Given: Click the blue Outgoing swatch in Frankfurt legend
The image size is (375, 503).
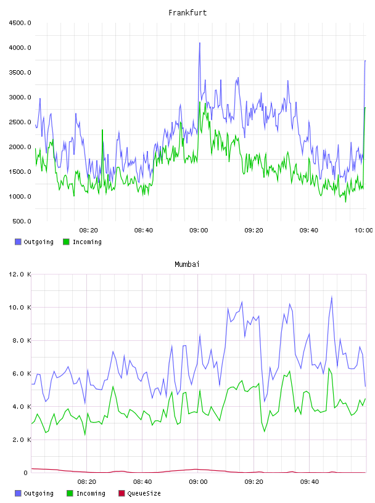Looking at the screenshot, I should click(18, 242).
